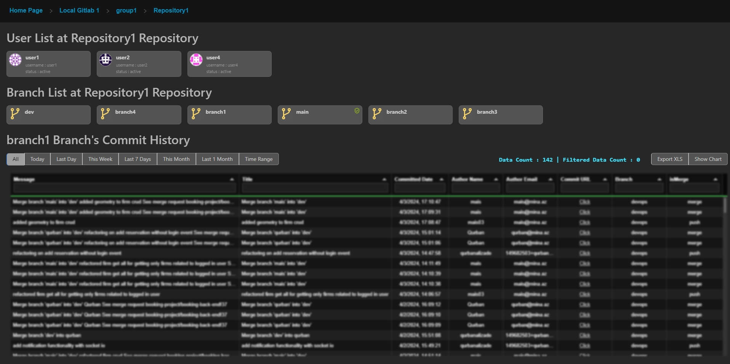This screenshot has height=364, width=730.
Task: Click the user4 avatar icon
Action: 196,60
